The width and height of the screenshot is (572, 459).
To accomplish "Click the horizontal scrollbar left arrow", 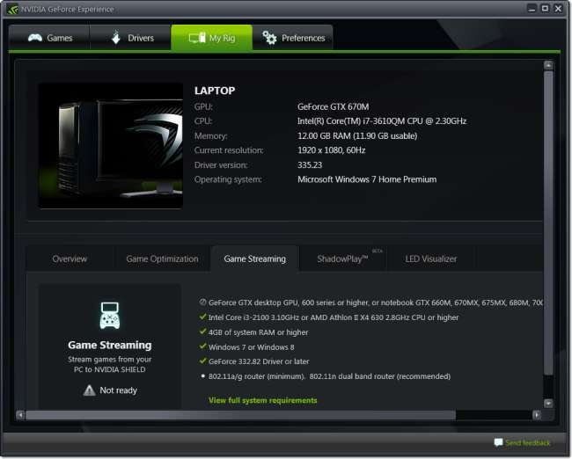I will [x=20, y=415].
